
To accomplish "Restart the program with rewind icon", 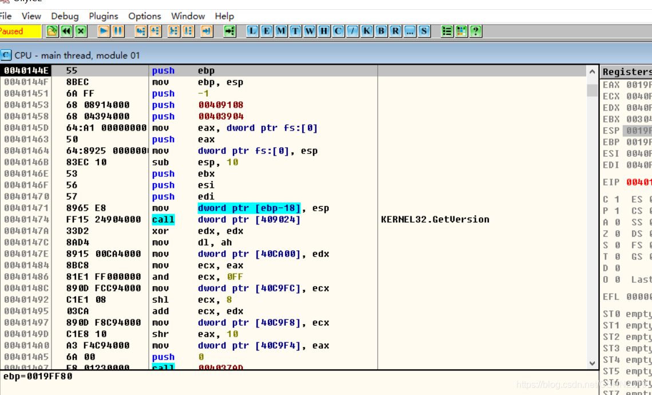I will tap(66, 31).
